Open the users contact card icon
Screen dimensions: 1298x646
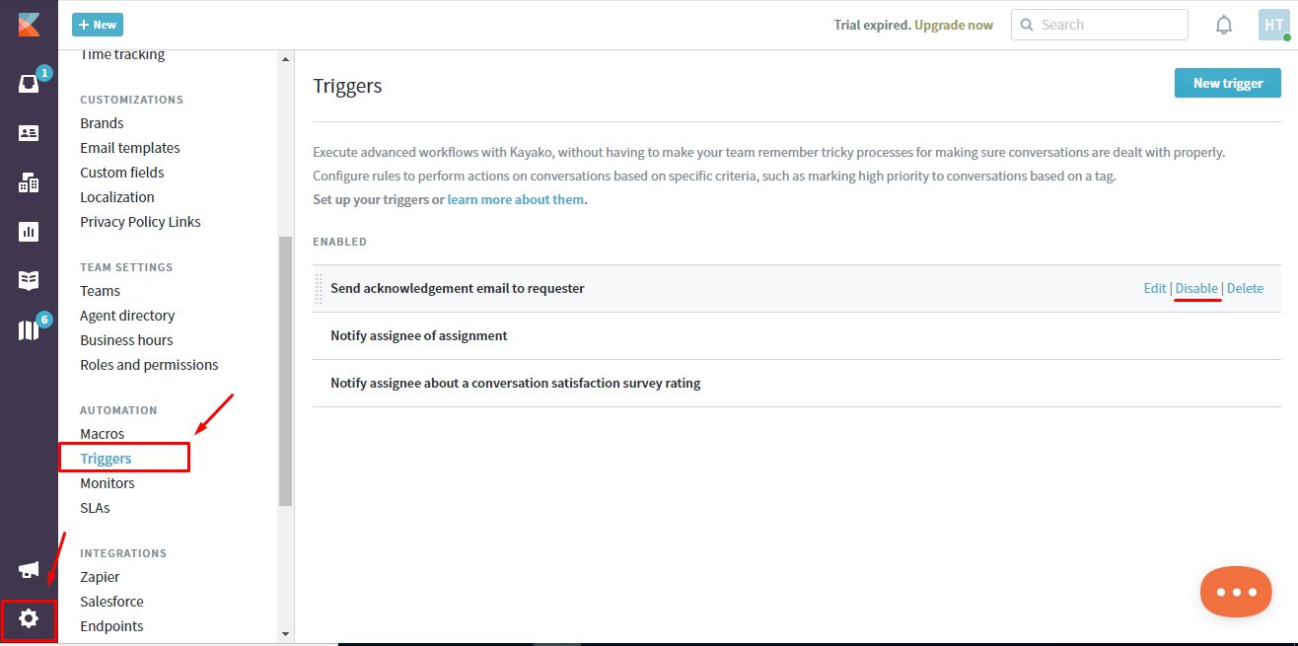click(29, 133)
